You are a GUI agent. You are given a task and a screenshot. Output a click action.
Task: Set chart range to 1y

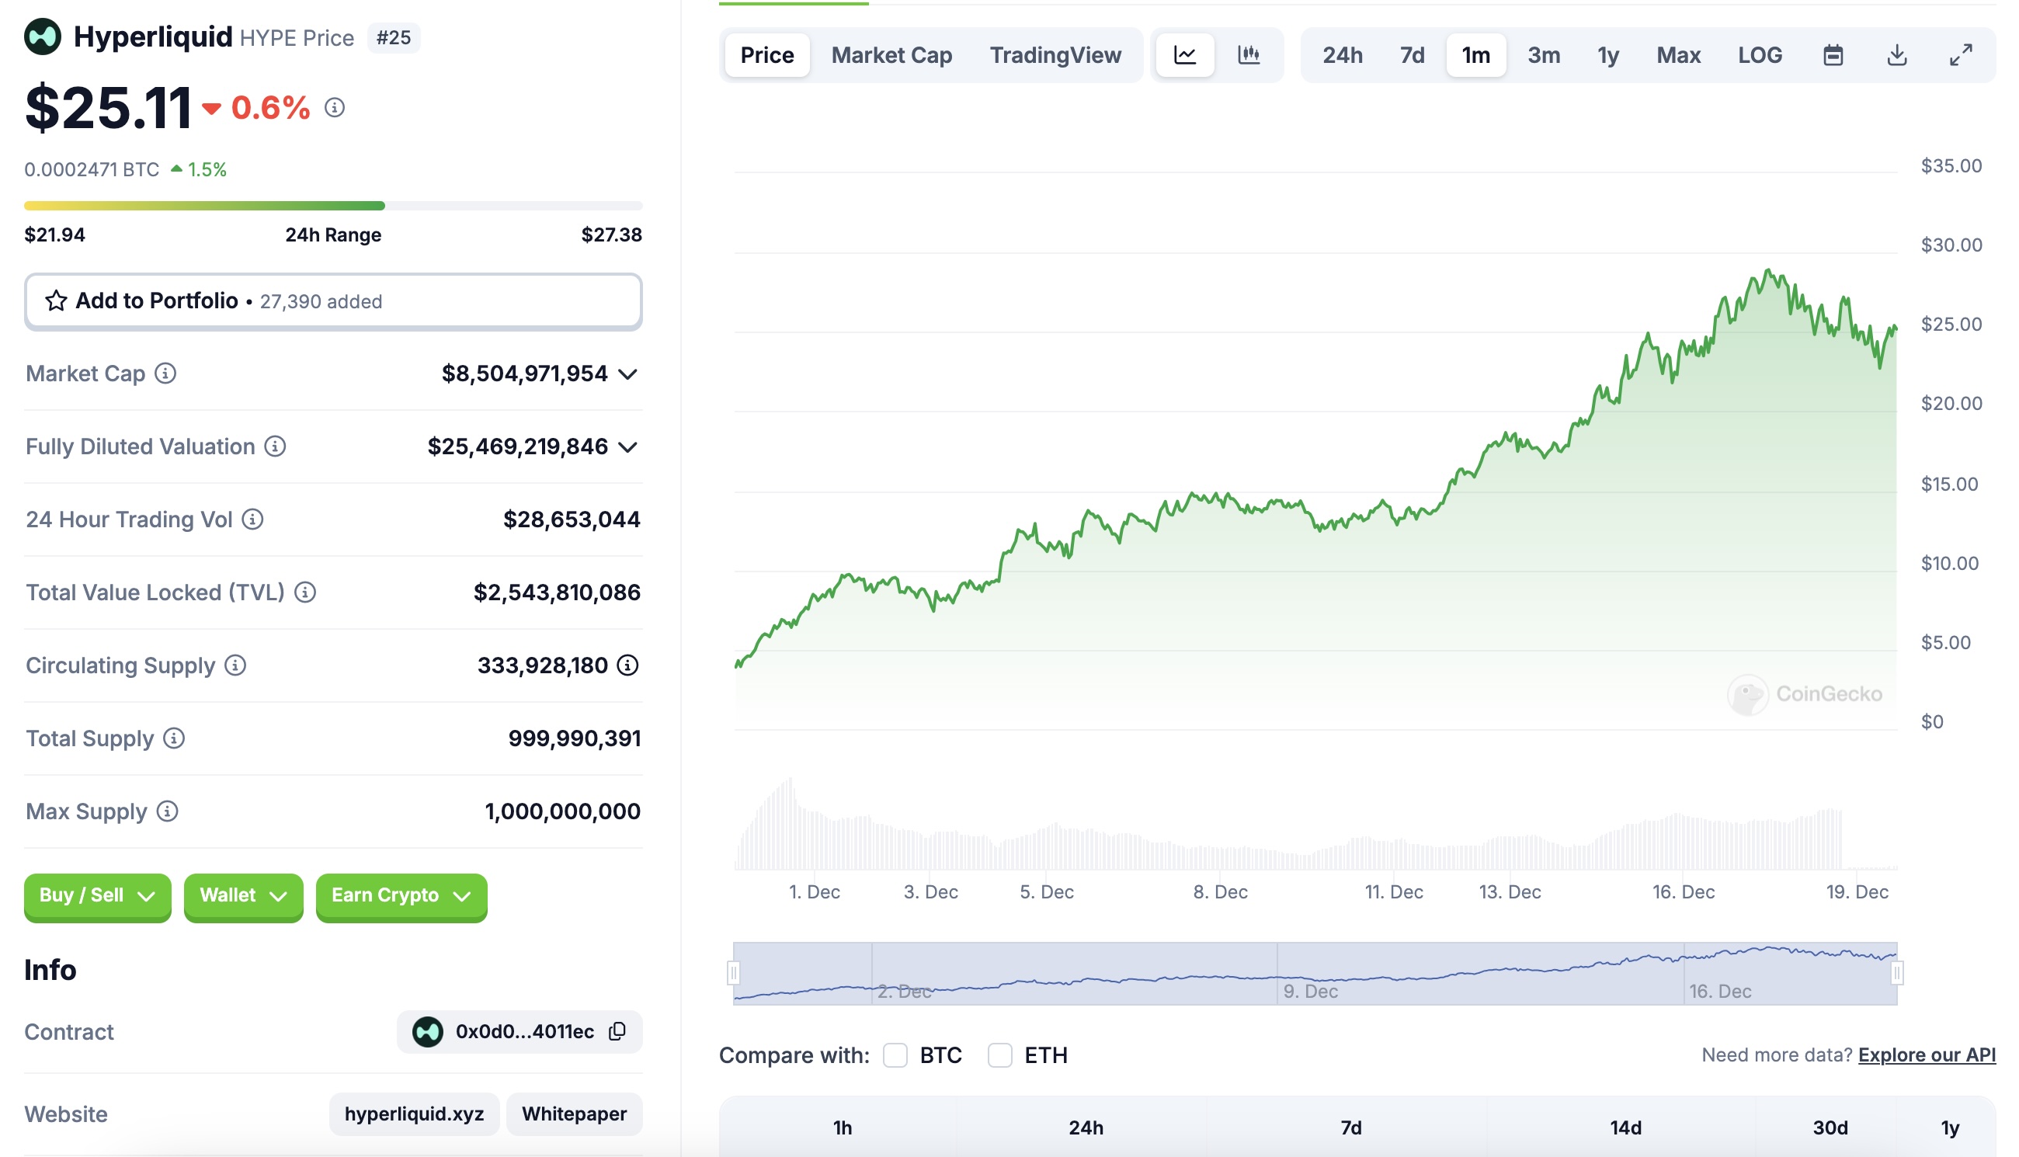1608,55
